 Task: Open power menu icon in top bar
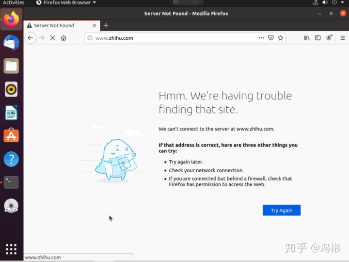click(x=334, y=3)
